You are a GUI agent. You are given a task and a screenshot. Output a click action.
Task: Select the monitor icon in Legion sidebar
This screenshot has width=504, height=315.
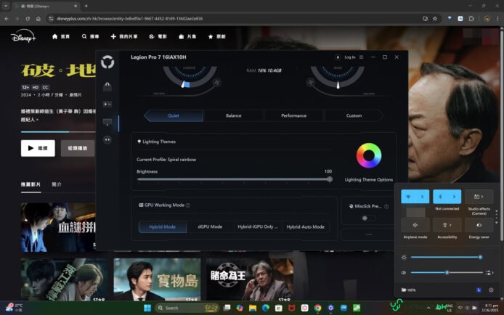[x=107, y=123]
